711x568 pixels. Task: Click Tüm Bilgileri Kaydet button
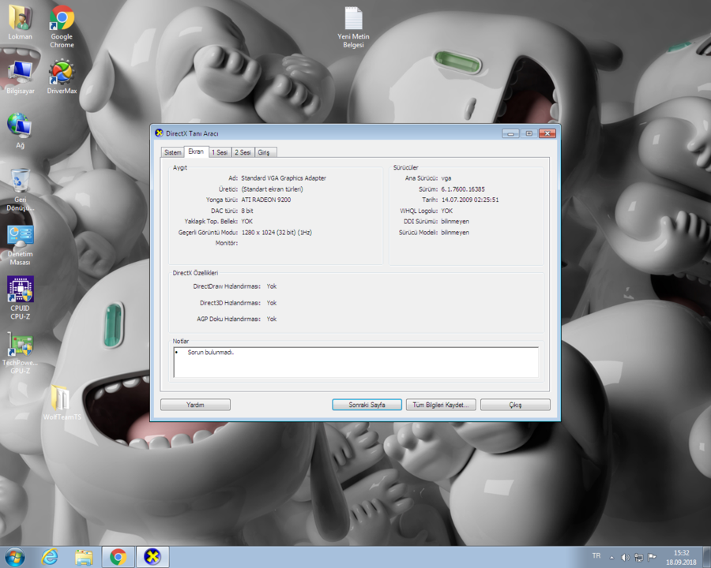[x=441, y=405]
